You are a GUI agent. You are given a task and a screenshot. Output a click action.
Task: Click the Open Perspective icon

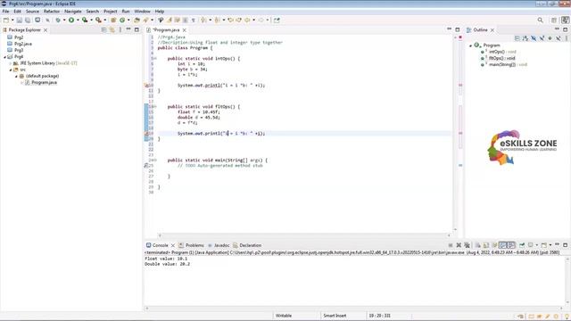pyautogui.click(x=554, y=20)
